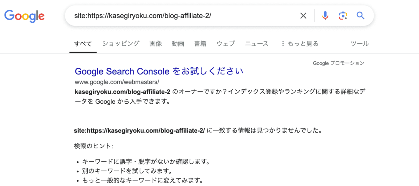Switch to the ショッピング tab

click(x=121, y=44)
